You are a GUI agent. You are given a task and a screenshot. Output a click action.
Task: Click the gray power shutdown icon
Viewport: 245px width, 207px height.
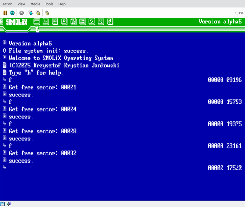[22, 13]
